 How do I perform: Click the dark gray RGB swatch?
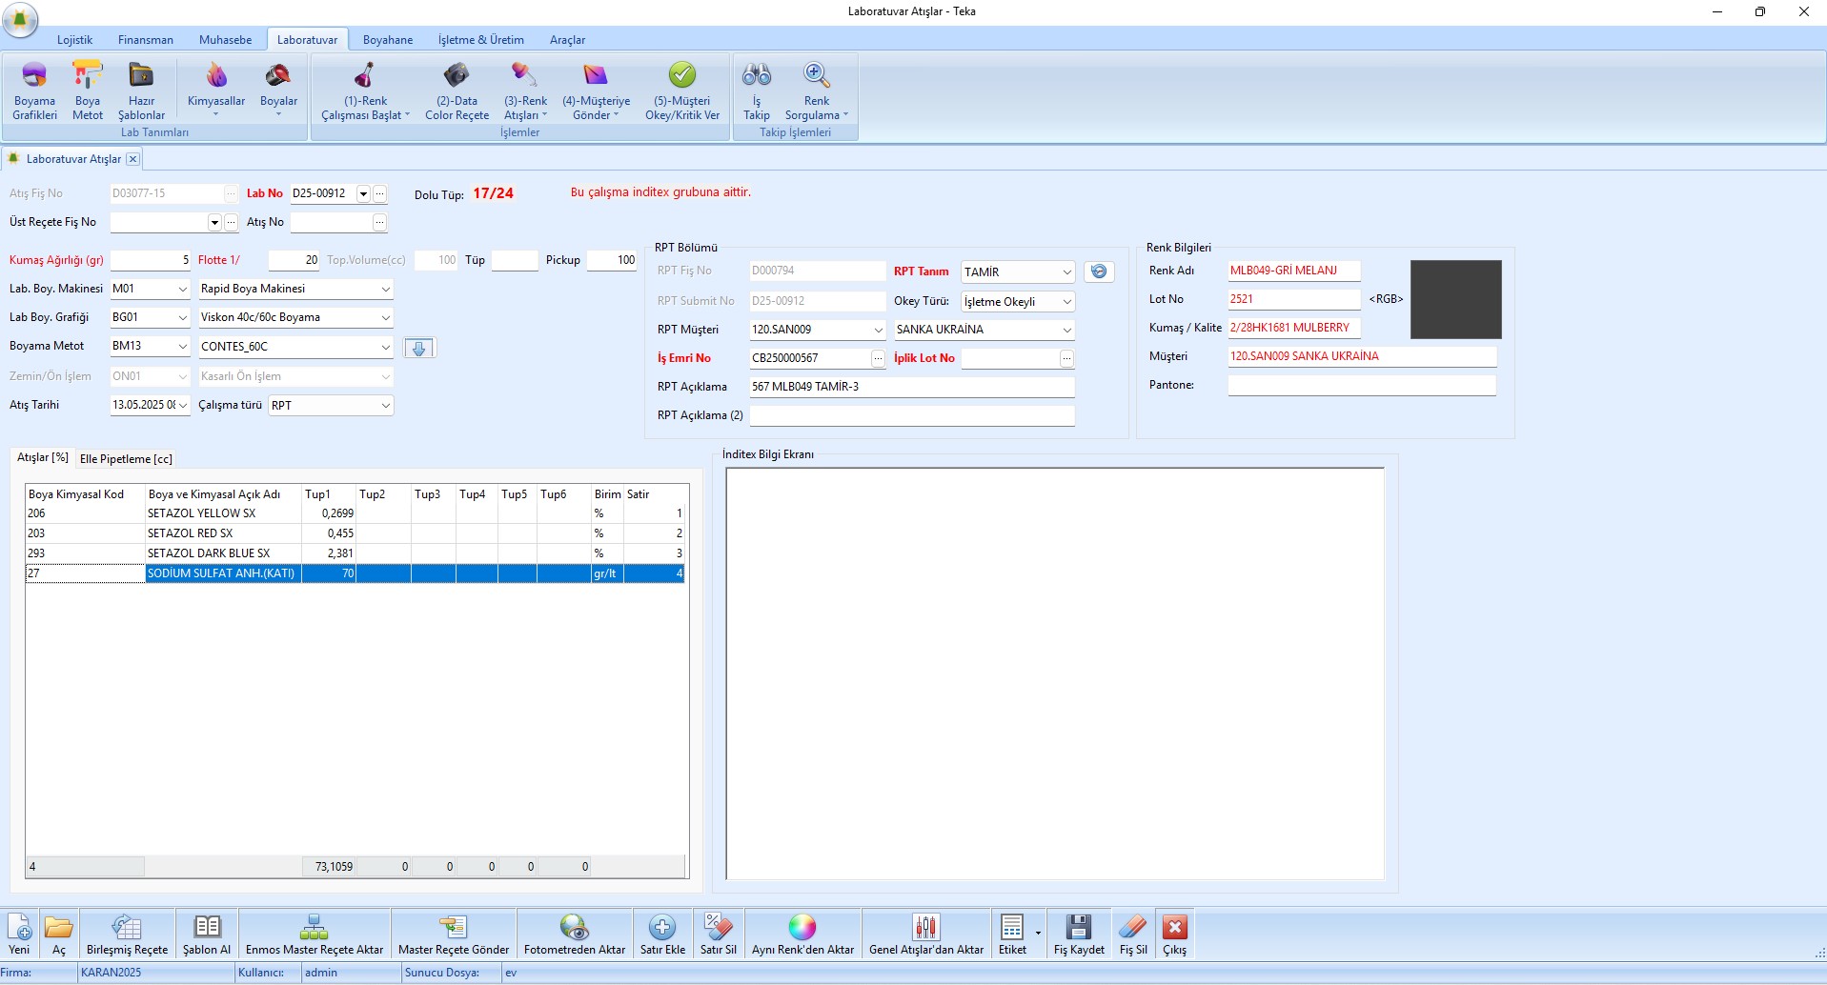[1455, 299]
